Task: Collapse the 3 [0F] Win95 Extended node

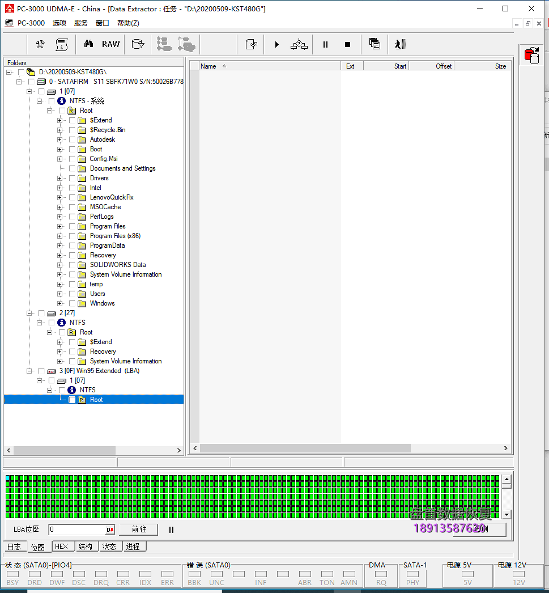Action: click(29, 371)
